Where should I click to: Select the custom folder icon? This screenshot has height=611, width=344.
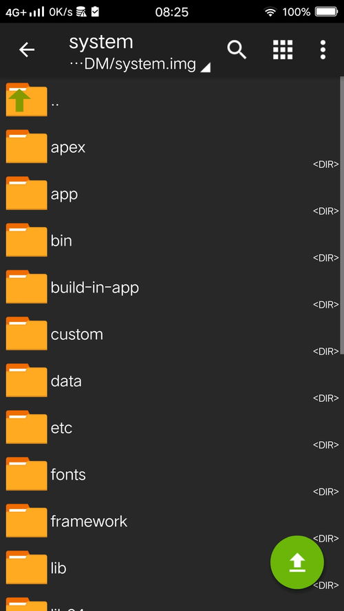[27, 334]
